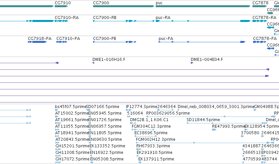Image resolution: width=279 pixels, height=164 pixels.
Task: Click EST AT18941.5prime
Action: 72,133
